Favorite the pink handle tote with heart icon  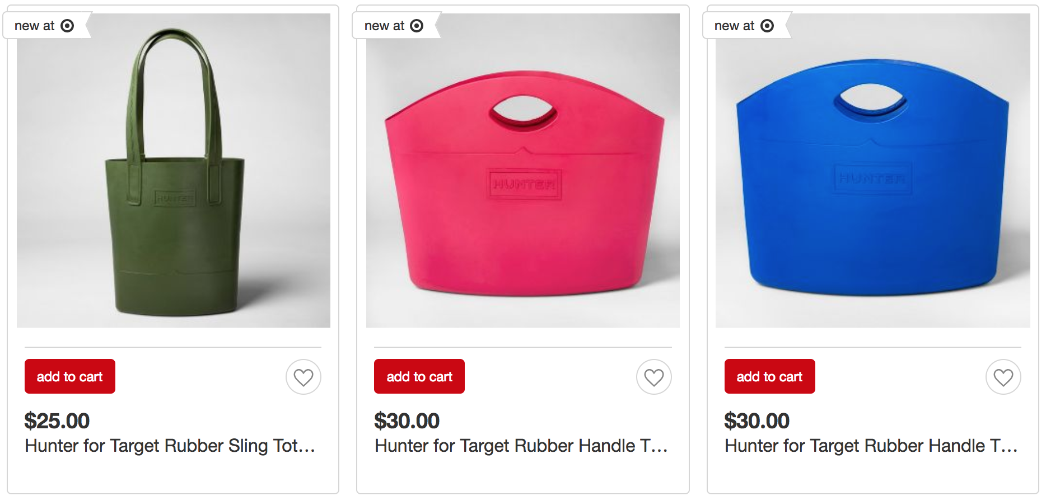click(x=653, y=377)
